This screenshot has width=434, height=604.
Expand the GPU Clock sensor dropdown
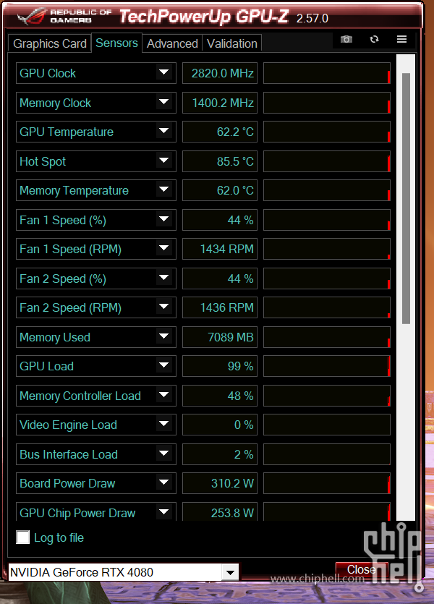point(164,72)
